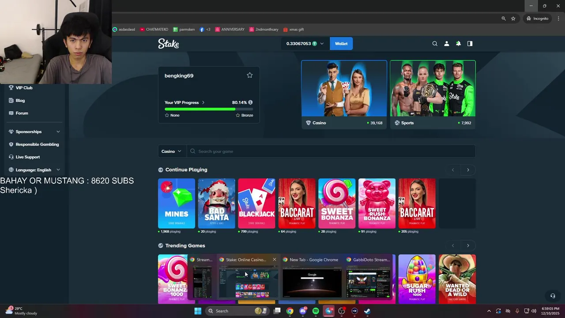
Task: Expand the Language: English selector
Action: coord(34,170)
